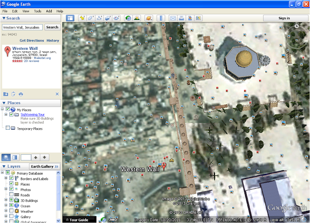Open the Help menu
This screenshot has width=310, height=223.
pos(60,11)
